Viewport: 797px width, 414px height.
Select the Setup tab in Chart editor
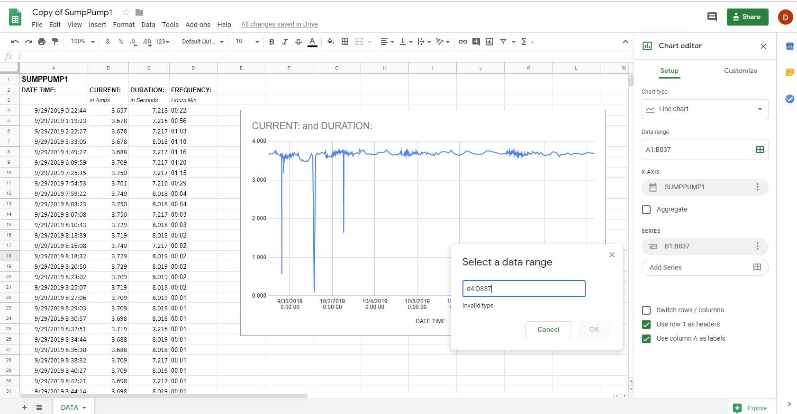tap(670, 71)
